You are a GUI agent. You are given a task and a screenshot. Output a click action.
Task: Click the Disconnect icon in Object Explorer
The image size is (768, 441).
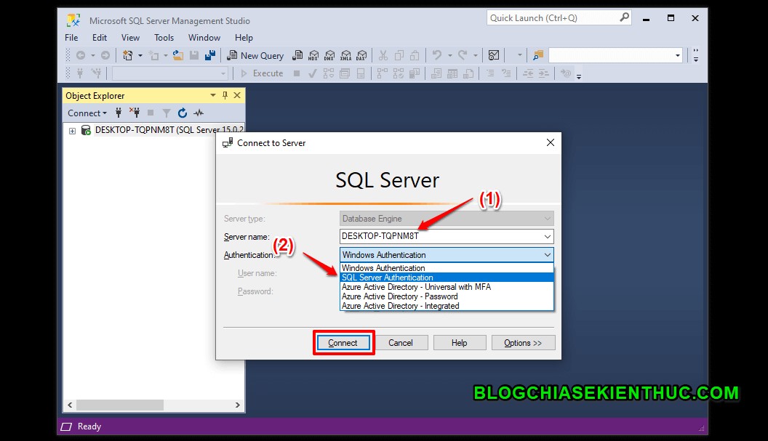pyautogui.click(x=136, y=113)
